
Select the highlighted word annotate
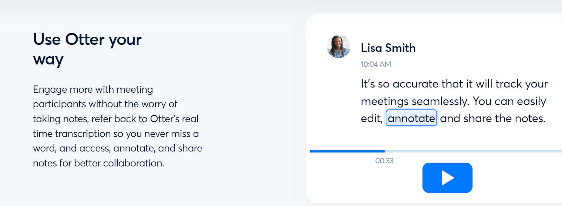(411, 118)
